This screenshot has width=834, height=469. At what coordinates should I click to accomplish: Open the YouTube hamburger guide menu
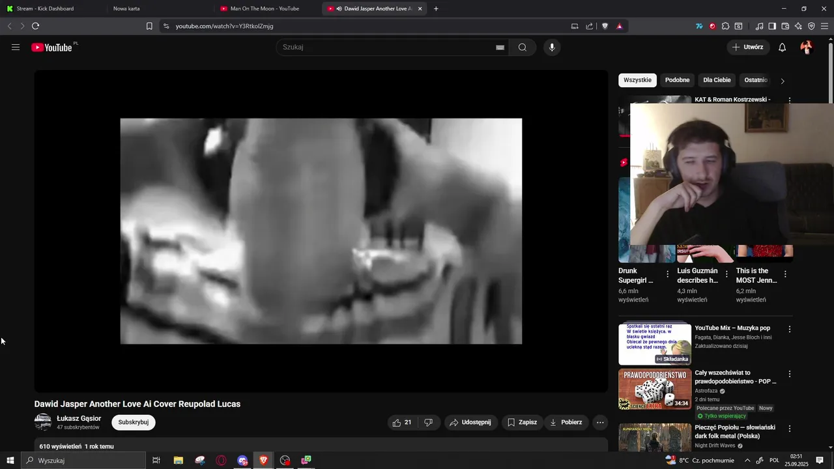coord(16,47)
